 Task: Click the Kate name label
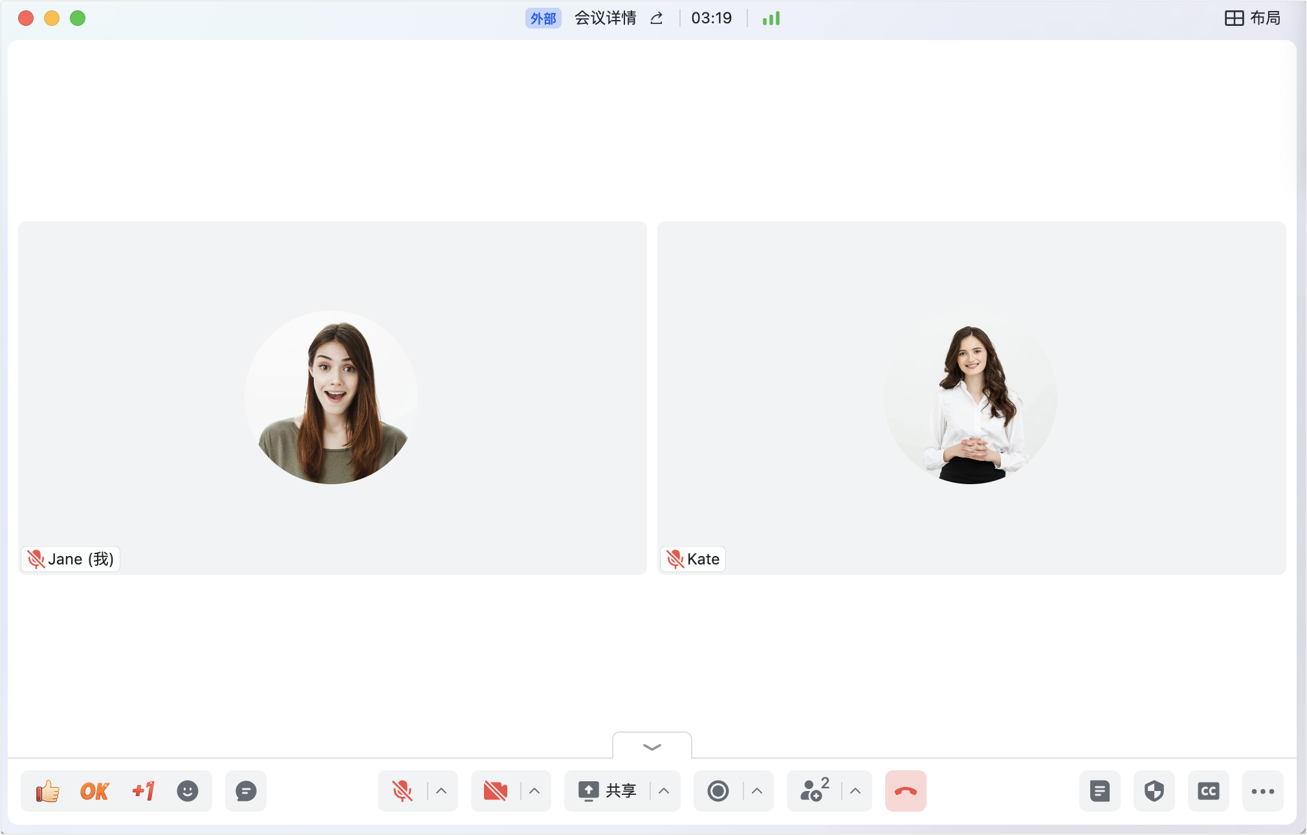(x=693, y=559)
